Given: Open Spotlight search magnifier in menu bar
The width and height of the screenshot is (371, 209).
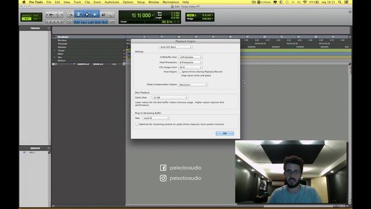Looking at the screenshot, I should click(340, 2).
